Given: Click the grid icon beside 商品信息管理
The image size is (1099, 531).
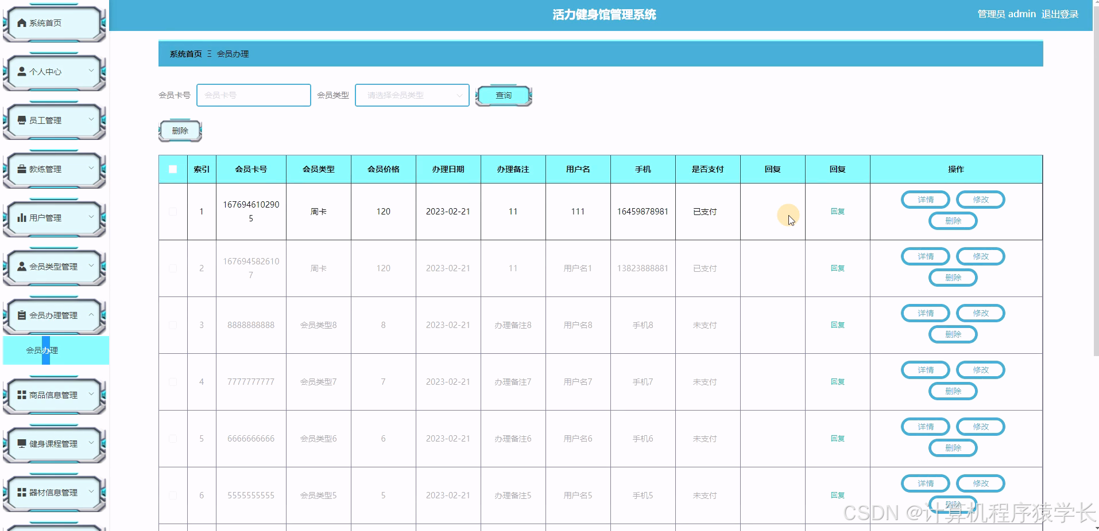Looking at the screenshot, I should click(22, 395).
